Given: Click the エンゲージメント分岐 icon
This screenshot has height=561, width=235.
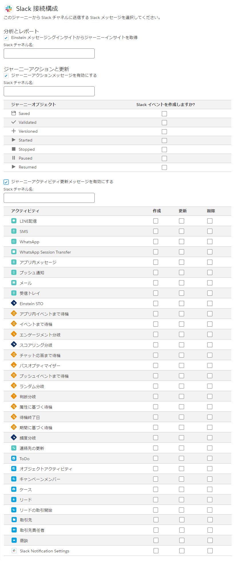Looking at the screenshot, I should pos(14,334).
